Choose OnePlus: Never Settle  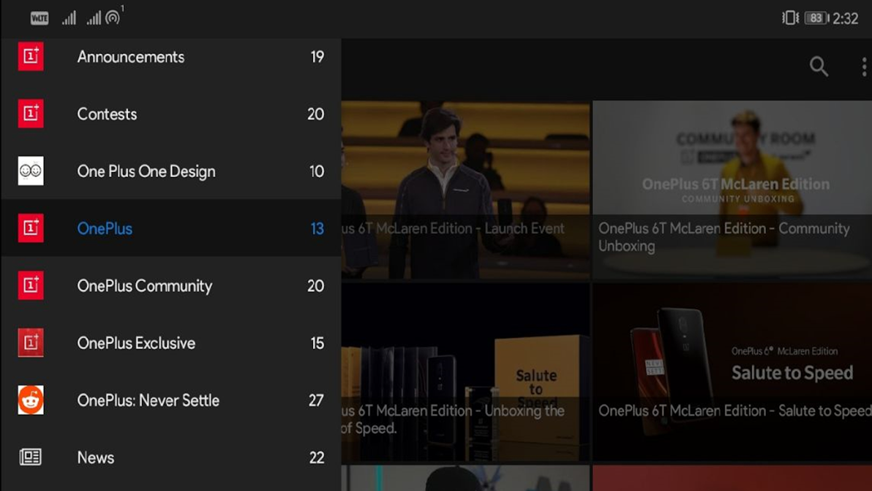tap(170, 400)
